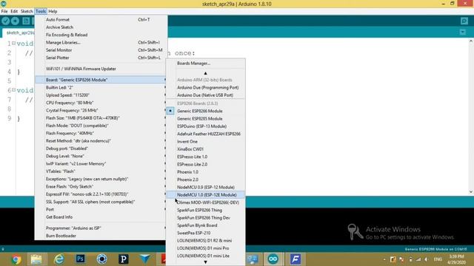Expand Builtin Led submenu
This screenshot has width=474, height=266.
pos(101,87)
